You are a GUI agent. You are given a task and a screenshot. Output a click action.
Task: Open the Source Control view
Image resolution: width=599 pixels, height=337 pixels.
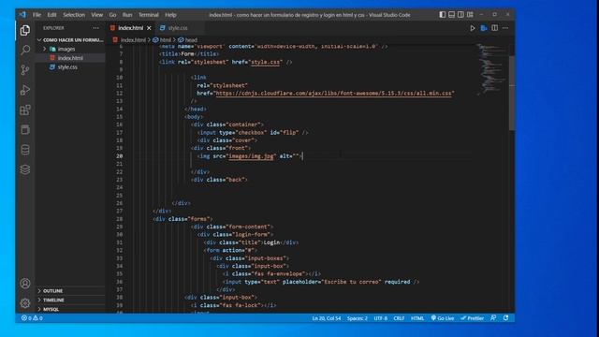25,70
